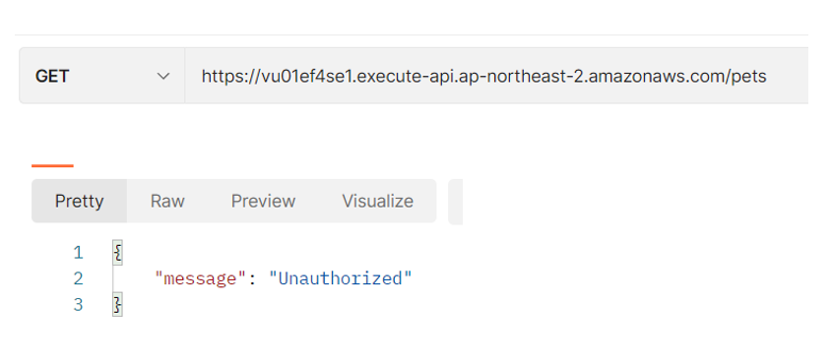Image resolution: width=832 pixels, height=364 pixels.
Task: Select line number 2 in the response
Action: click(x=79, y=278)
